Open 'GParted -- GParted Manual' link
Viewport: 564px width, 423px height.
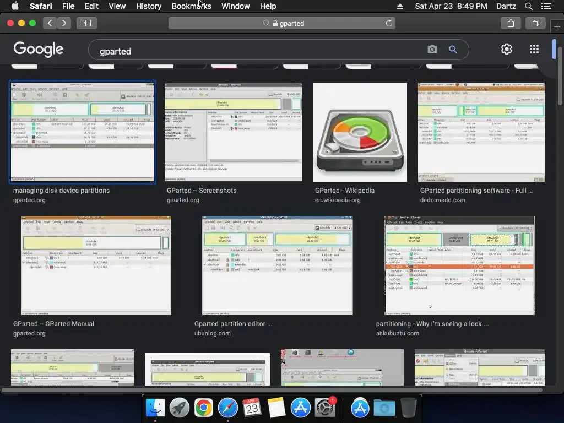click(x=53, y=324)
